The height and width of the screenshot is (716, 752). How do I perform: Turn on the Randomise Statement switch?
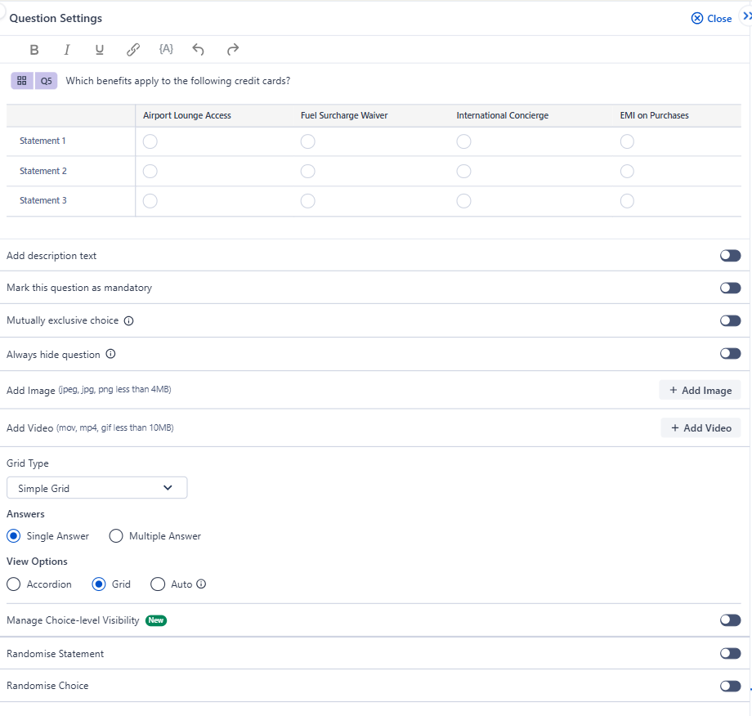(x=730, y=654)
